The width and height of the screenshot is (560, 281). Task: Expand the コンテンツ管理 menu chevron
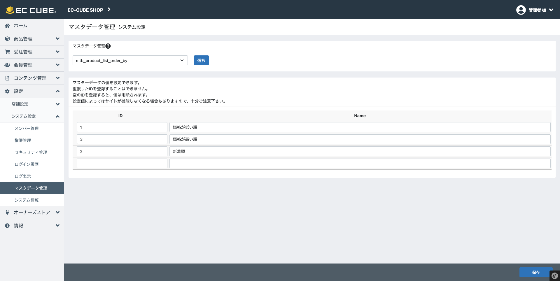coord(57,78)
